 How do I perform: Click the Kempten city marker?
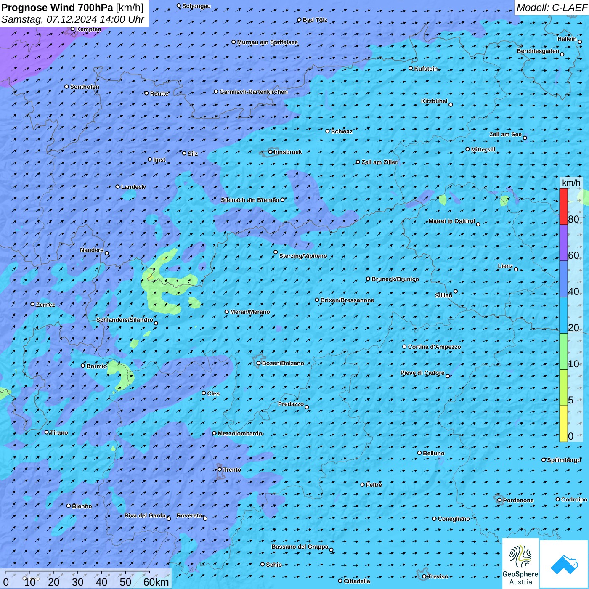coord(73,29)
